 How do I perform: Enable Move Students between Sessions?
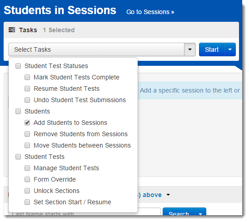[x=27, y=145]
